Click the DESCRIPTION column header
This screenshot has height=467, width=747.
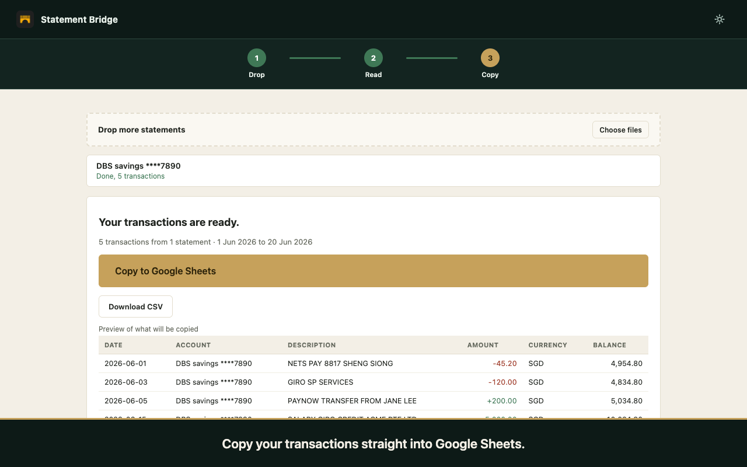coord(312,345)
